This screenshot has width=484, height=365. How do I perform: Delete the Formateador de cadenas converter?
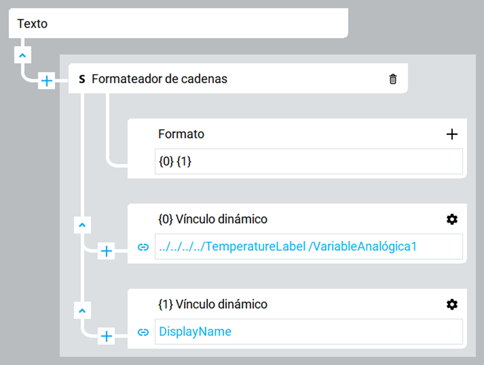[393, 79]
